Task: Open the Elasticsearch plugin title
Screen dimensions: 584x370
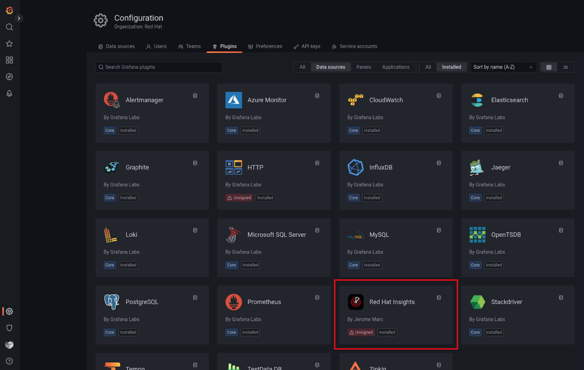Action: [509, 100]
